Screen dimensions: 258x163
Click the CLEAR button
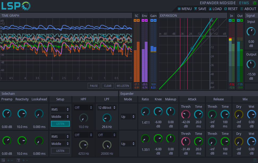pos(108,86)
